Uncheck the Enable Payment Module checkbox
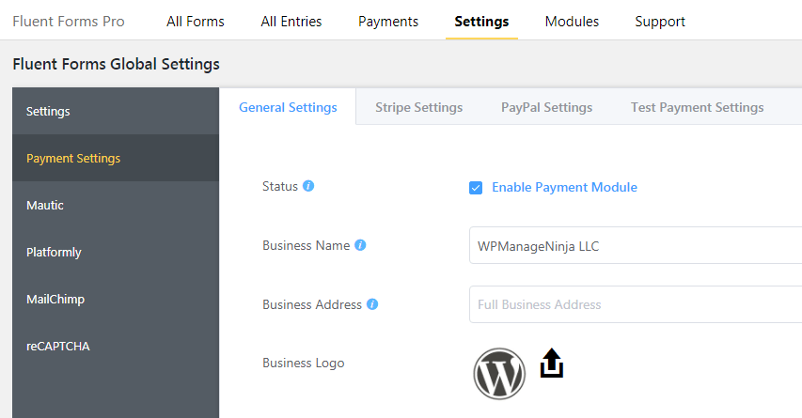Viewport: 802px width, 418px height. click(476, 188)
